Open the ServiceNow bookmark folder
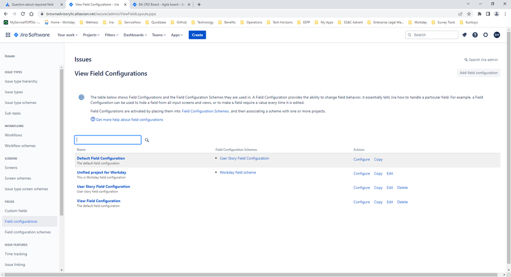 pos(130,22)
